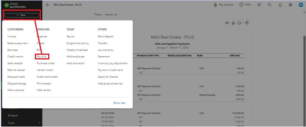
Task: Select Invoice under Customers
Action: (12, 36)
